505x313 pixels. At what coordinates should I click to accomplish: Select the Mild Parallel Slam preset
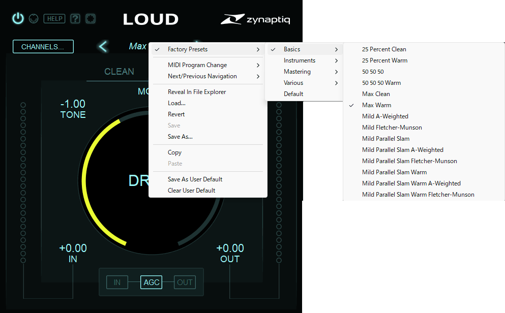(424, 139)
